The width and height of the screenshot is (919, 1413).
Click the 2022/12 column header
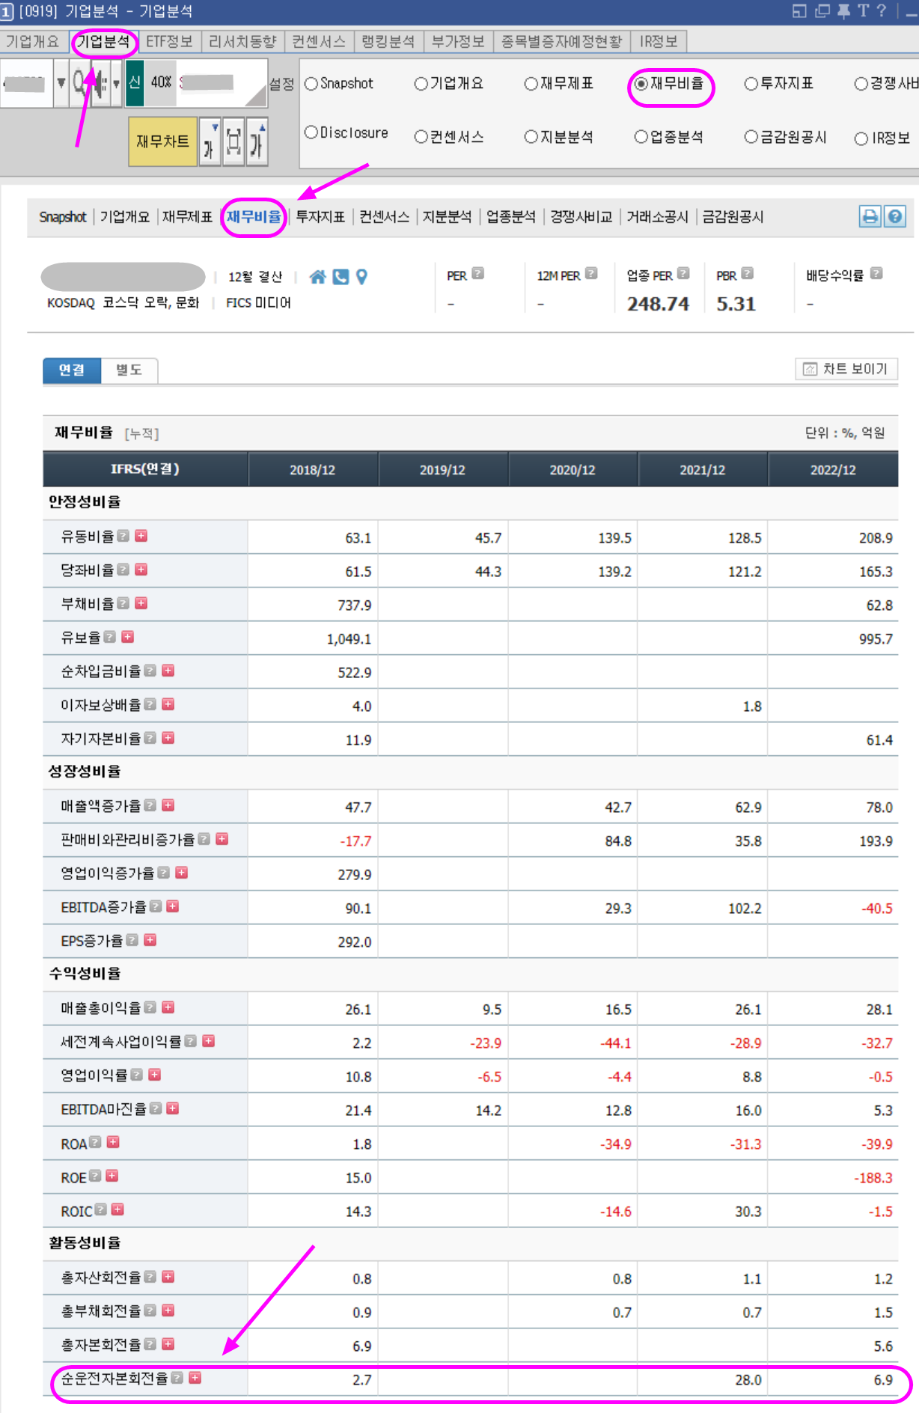tap(833, 469)
